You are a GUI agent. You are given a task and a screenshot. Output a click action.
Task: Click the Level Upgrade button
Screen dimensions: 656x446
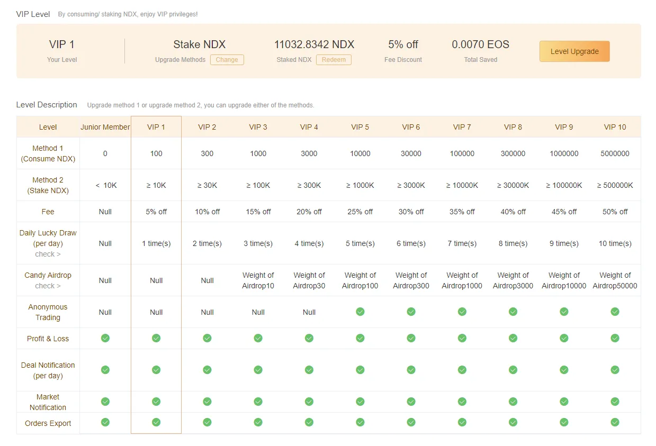tap(574, 51)
